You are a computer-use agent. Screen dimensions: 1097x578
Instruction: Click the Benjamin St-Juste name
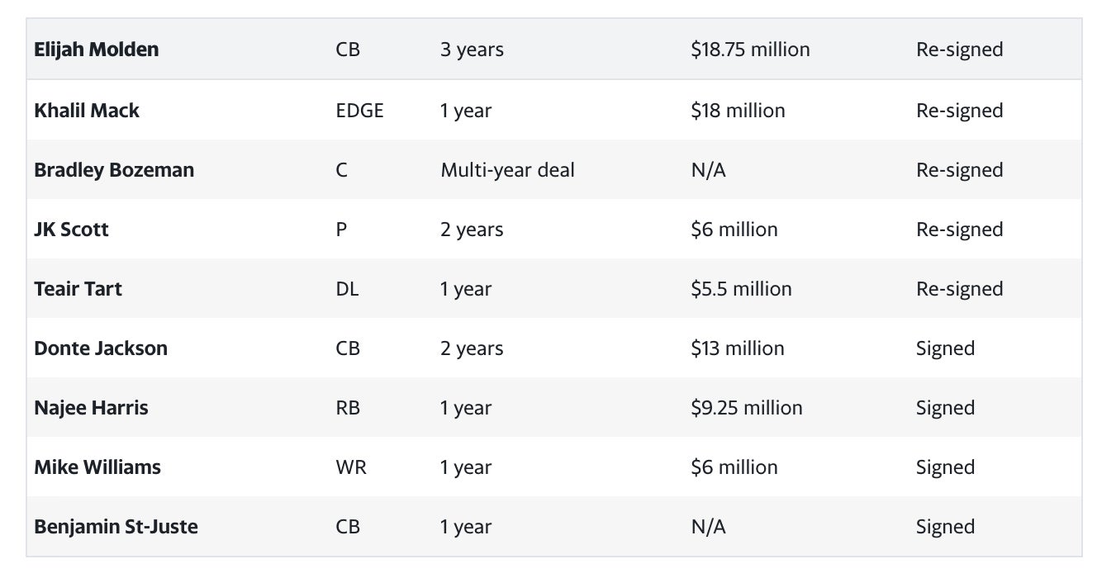click(x=116, y=527)
